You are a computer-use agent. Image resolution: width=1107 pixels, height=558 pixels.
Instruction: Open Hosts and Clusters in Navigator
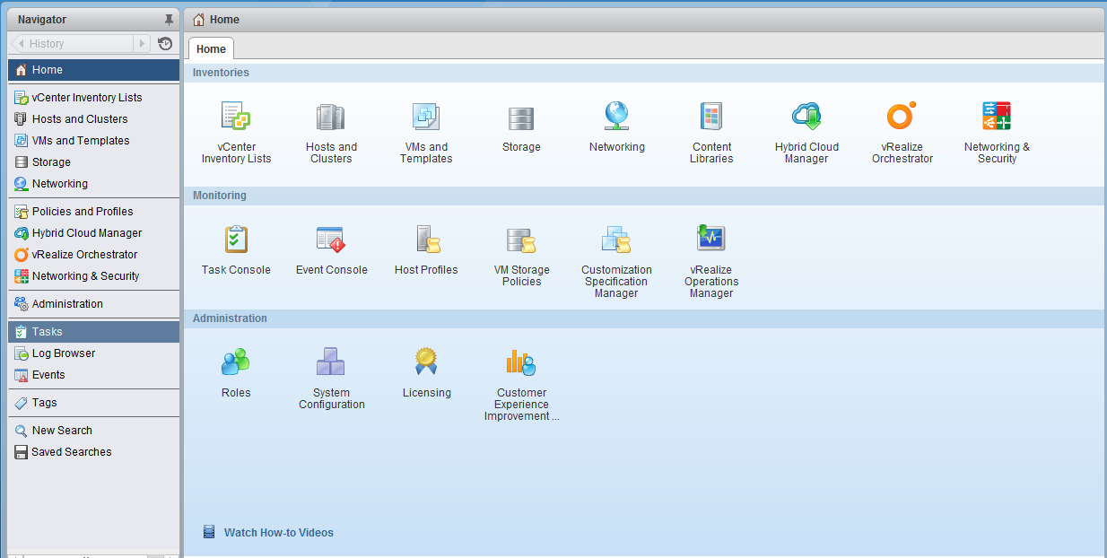(94, 119)
